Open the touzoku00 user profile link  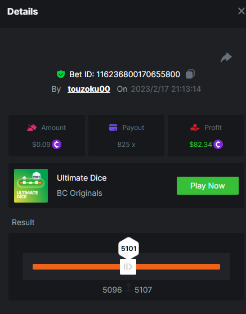point(89,89)
